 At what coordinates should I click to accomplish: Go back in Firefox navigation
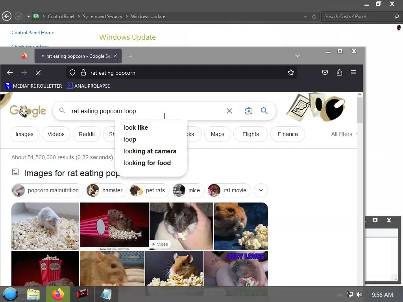tap(10, 73)
